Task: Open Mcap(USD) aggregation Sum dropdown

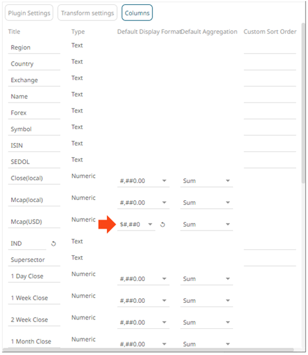Action: [x=206, y=225]
